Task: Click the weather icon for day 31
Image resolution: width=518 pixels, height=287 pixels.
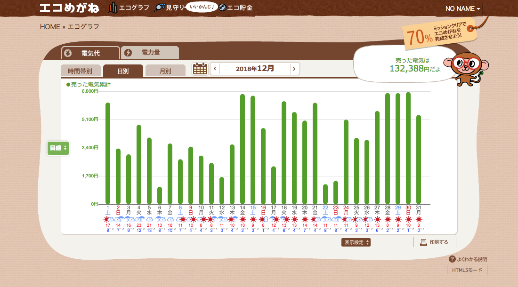Action: pos(419,219)
